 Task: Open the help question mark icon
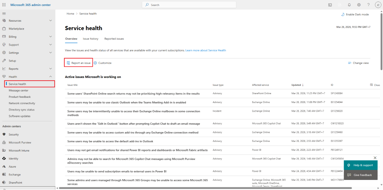368,4
